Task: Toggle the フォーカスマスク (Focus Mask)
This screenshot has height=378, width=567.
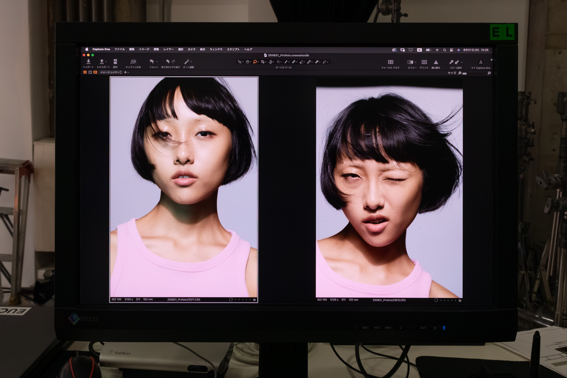Action: (x=391, y=62)
